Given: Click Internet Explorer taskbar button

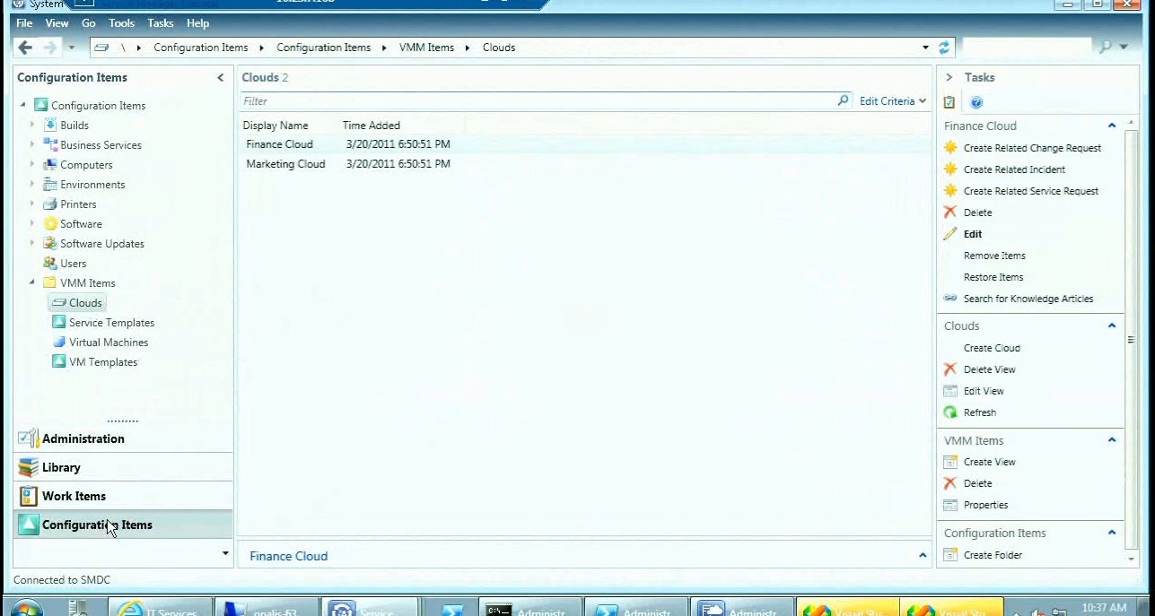Looking at the screenshot, I should (x=161, y=609).
